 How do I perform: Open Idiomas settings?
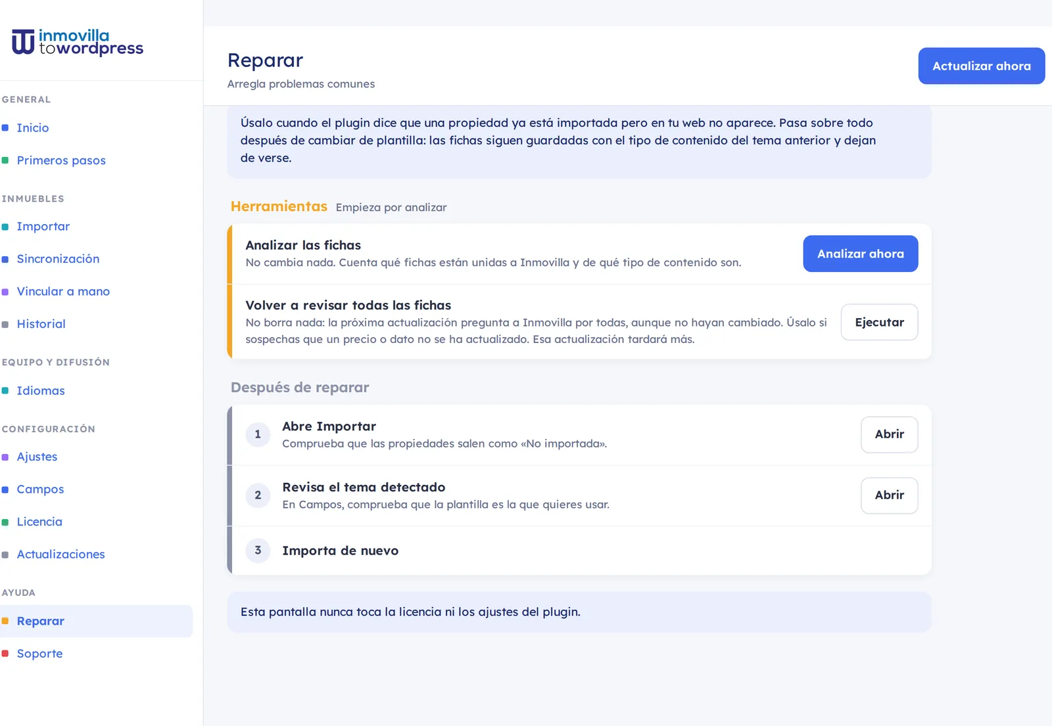(x=41, y=390)
